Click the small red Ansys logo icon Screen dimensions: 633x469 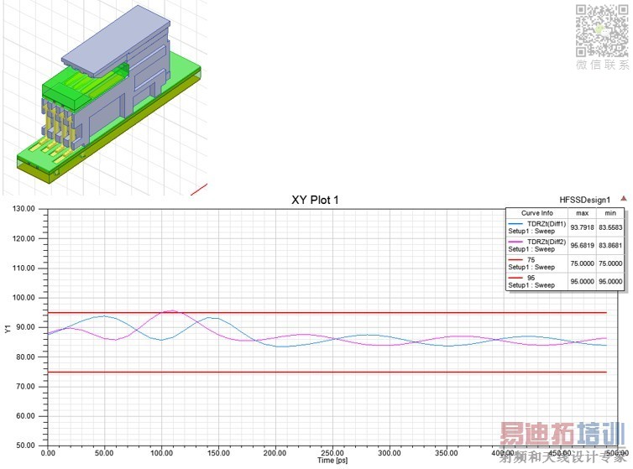623,199
